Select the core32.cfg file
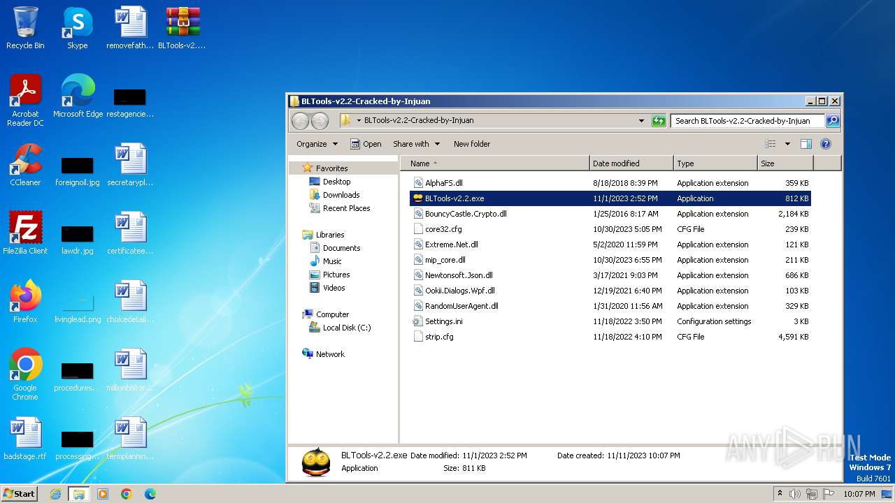895x503 pixels. [610, 229]
